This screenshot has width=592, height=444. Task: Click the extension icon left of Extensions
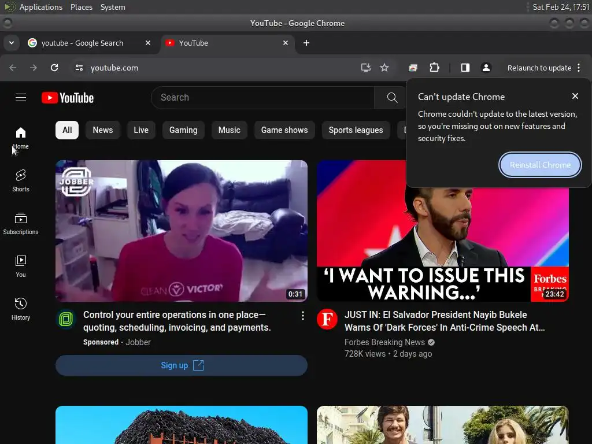(x=413, y=68)
